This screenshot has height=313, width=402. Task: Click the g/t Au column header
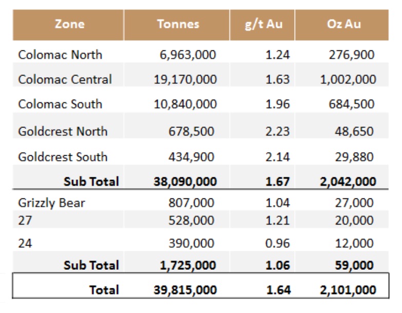pyautogui.click(x=263, y=24)
